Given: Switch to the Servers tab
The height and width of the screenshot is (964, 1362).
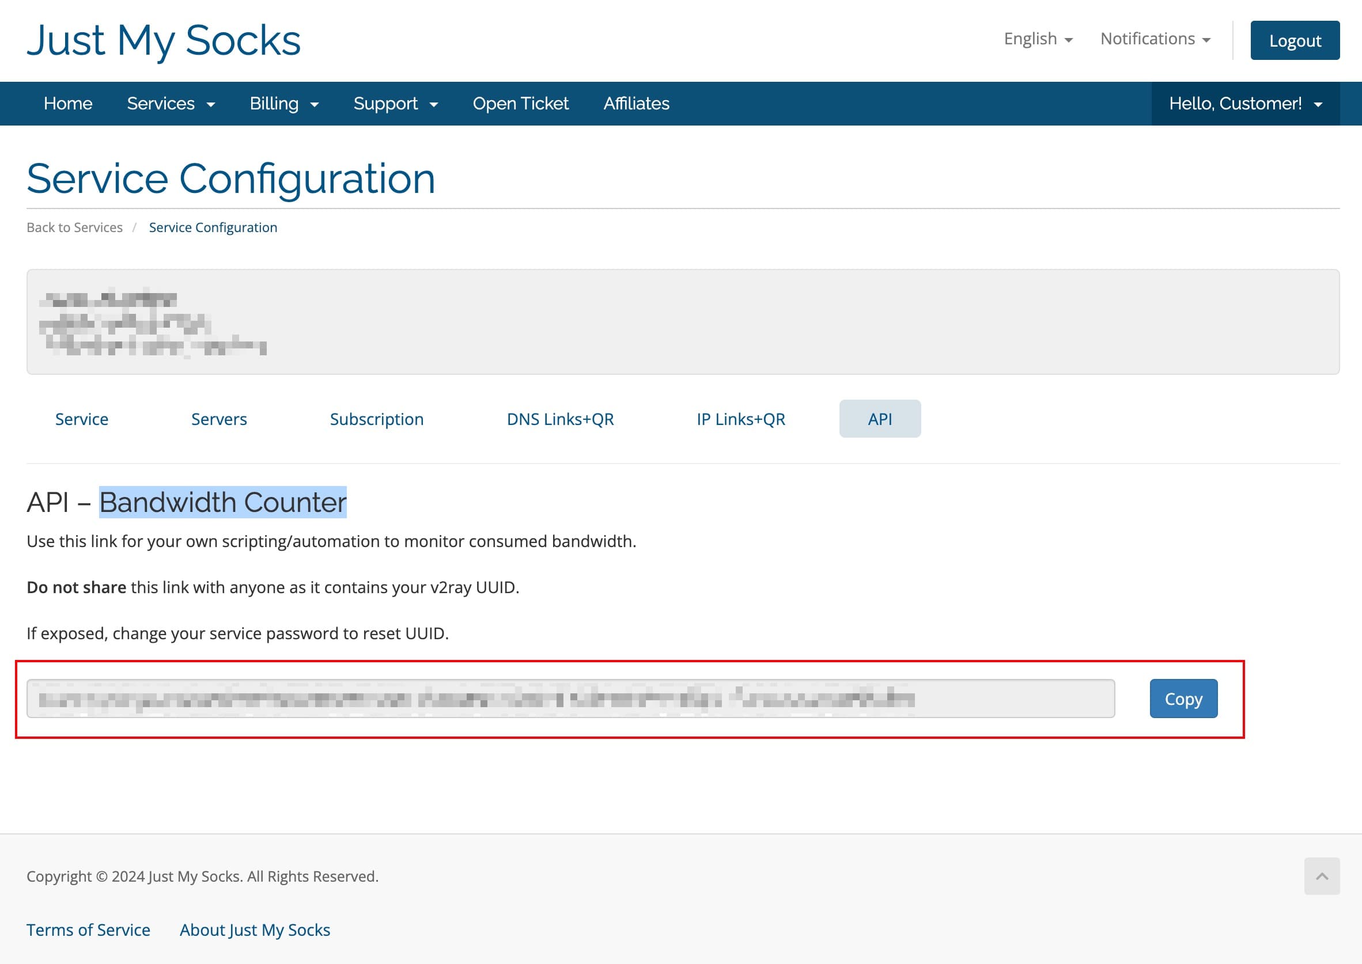Looking at the screenshot, I should [219, 419].
